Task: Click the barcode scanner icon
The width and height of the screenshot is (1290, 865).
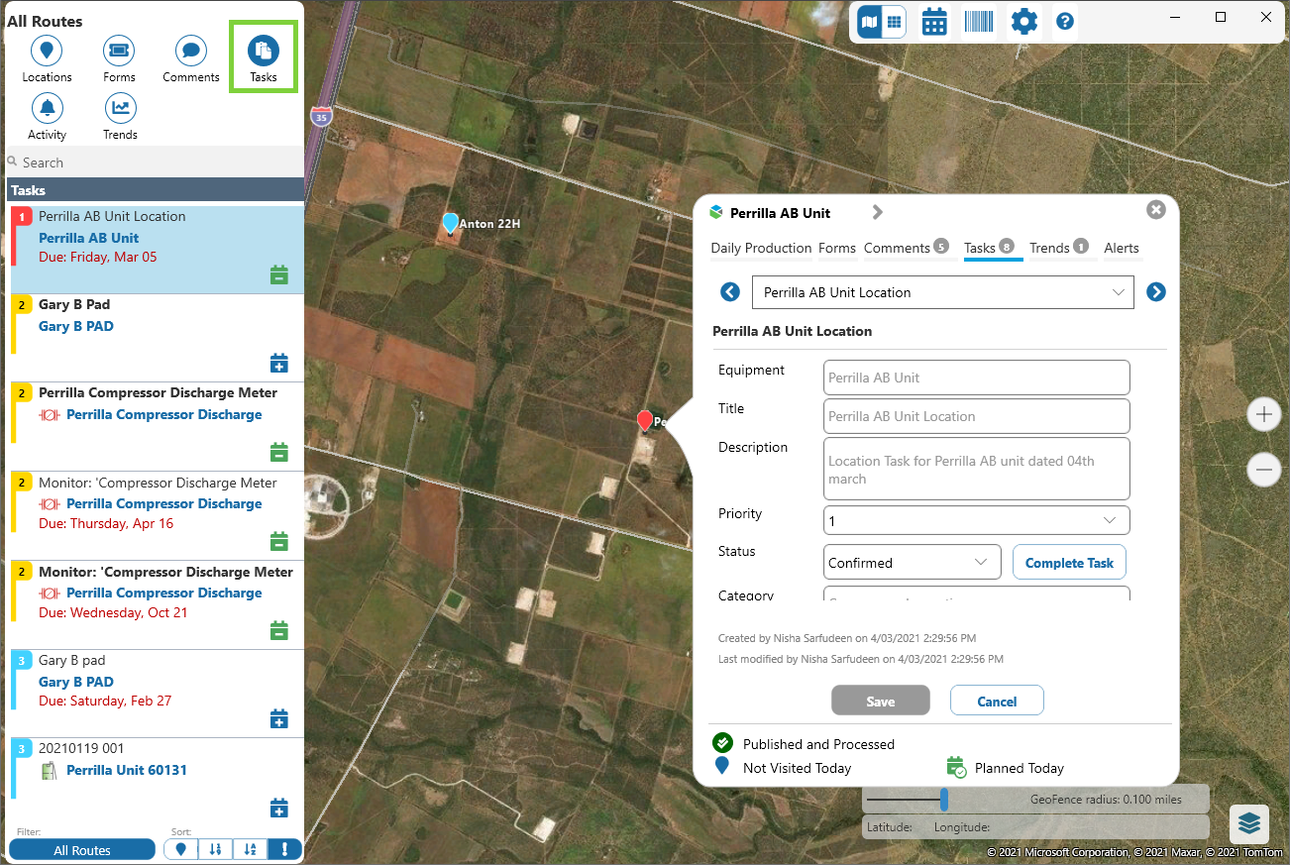Action: tap(978, 21)
